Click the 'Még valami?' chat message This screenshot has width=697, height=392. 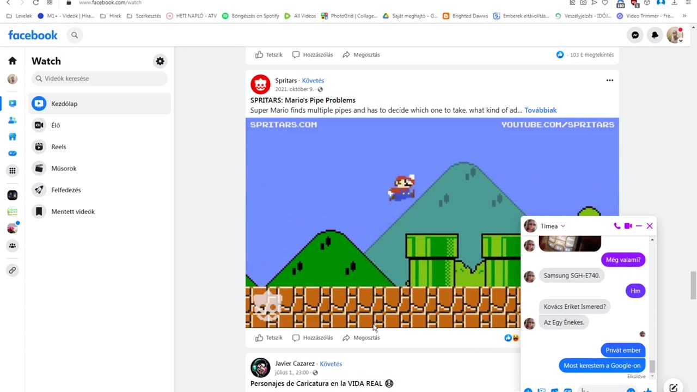(623, 260)
